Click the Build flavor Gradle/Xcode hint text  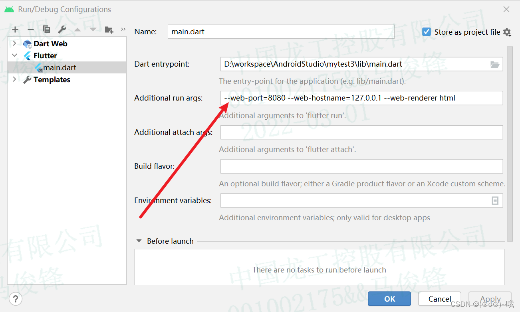coord(362,184)
